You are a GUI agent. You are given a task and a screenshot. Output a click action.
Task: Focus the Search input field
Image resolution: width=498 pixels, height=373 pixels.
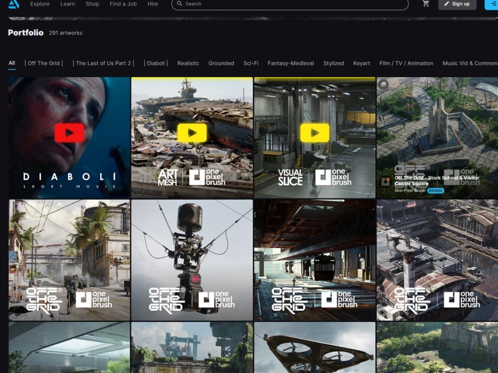pos(289,4)
